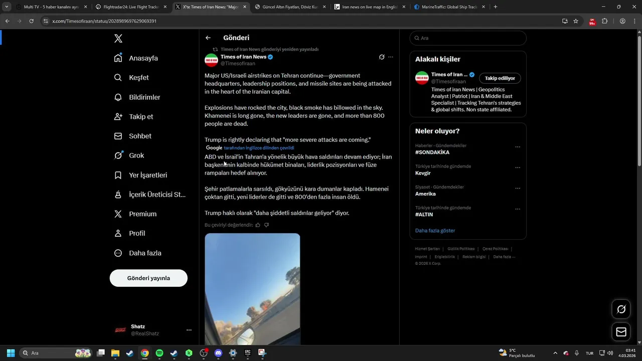Image resolution: width=642 pixels, height=361 pixels.
Task: Open Gizlilik Politikası footer link
Action: click(x=461, y=249)
